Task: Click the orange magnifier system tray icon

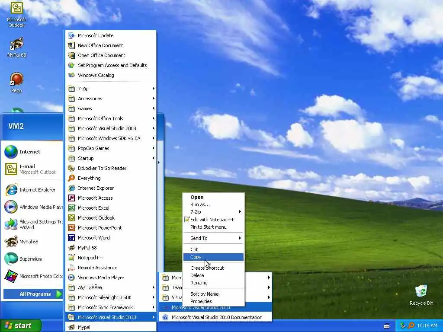Action: click(411, 326)
